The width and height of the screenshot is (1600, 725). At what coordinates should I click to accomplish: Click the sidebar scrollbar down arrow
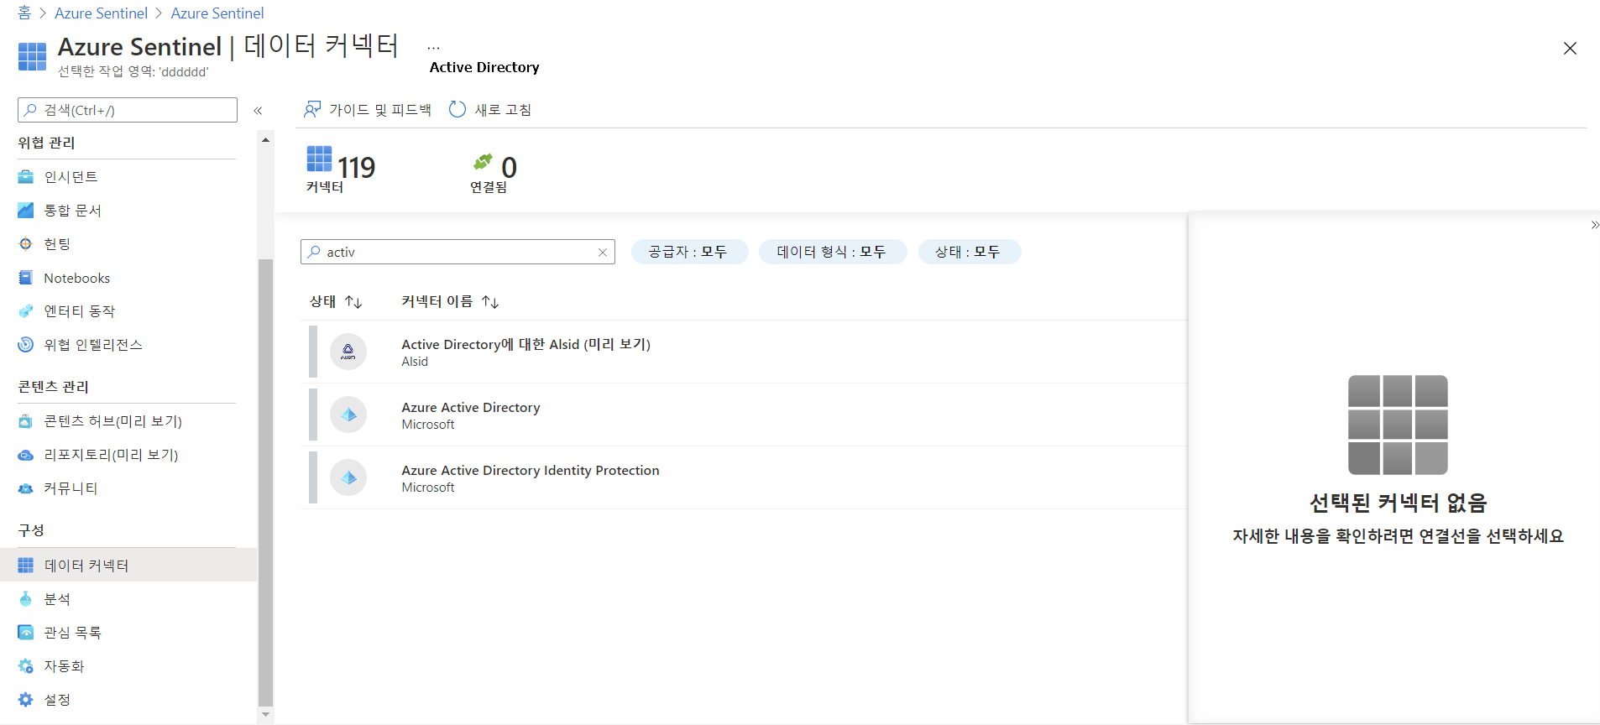[x=265, y=715]
